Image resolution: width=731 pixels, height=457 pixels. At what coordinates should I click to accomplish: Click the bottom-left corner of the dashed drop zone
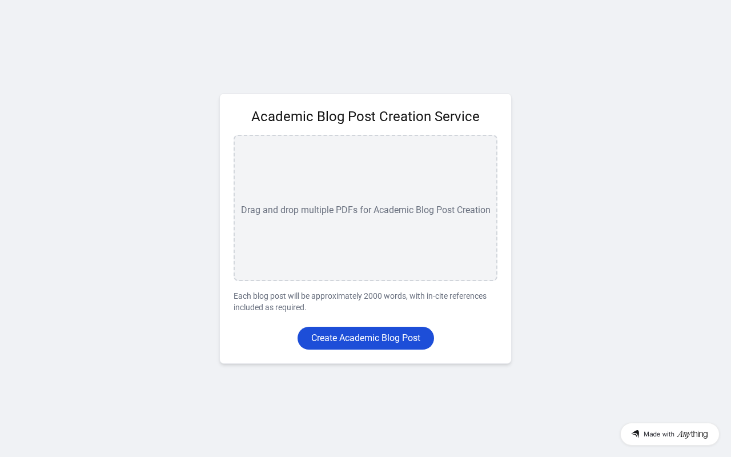236,278
